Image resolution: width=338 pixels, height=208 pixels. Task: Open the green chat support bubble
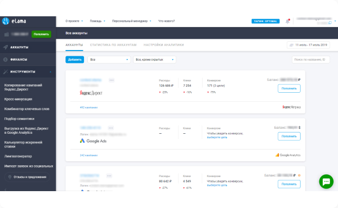(326, 182)
